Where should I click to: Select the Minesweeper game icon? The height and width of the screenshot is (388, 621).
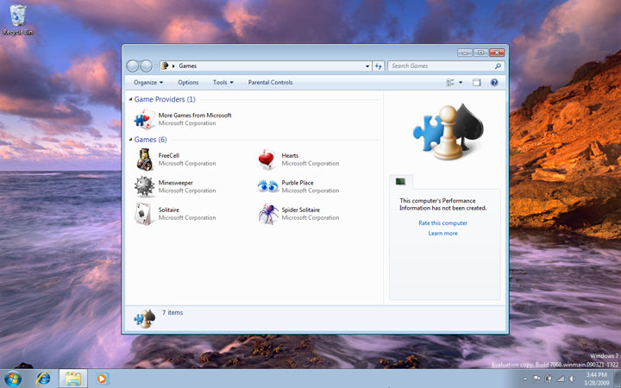click(x=145, y=186)
